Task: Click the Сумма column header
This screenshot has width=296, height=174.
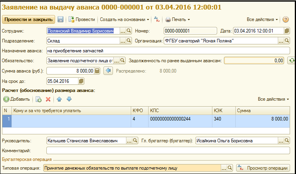Action: 263,111
